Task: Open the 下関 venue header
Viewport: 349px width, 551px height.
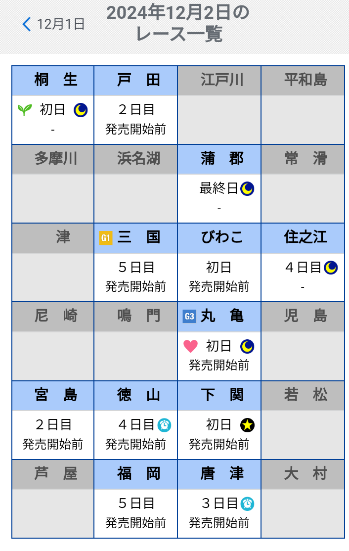Action: 219,395
